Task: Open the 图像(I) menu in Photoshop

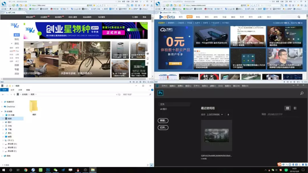Action: 180,86
